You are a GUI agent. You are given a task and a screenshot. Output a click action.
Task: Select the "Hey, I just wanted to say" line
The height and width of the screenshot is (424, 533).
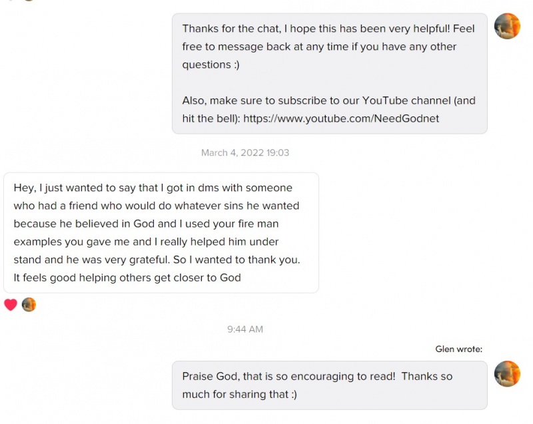[153, 188]
